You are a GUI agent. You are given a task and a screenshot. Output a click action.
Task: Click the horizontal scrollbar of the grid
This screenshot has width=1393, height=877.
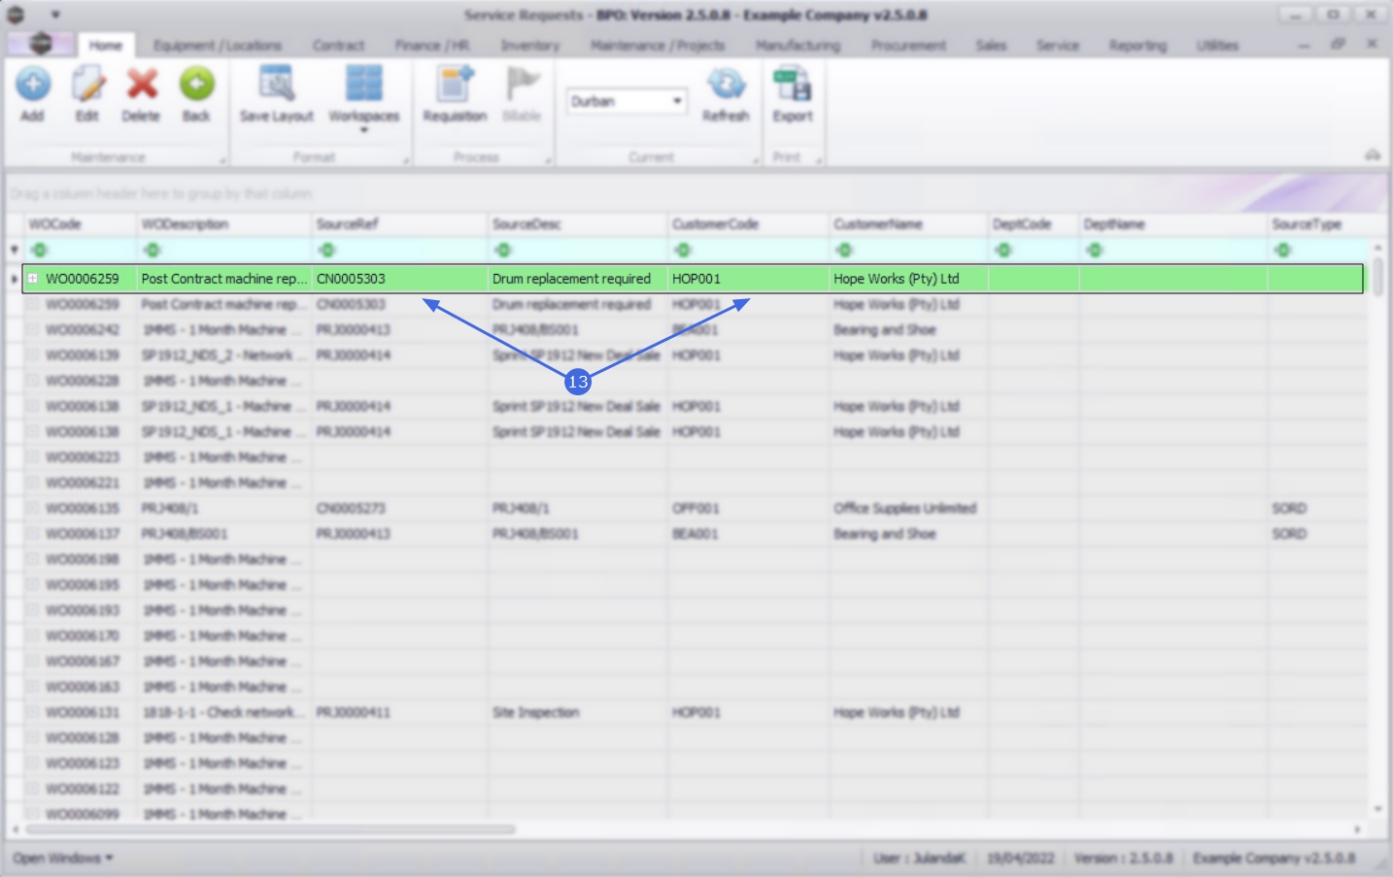(270, 829)
